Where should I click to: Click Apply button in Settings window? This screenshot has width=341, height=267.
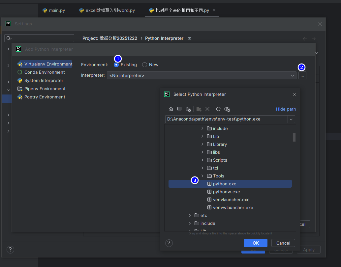309,250
